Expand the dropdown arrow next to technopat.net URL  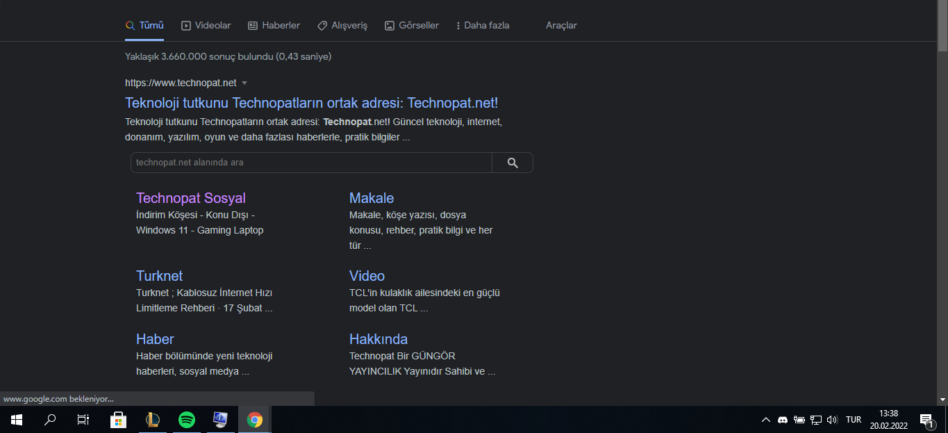pyautogui.click(x=244, y=82)
